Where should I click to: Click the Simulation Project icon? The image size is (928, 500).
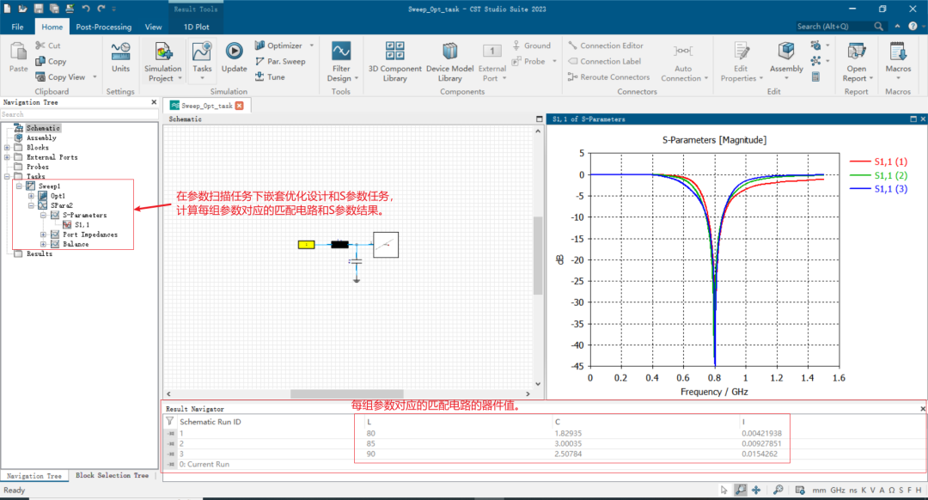point(163,52)
